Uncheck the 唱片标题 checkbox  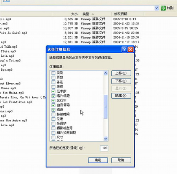coord(53,96)
